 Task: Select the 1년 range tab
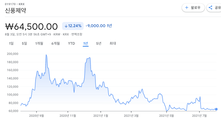point(86,43)
